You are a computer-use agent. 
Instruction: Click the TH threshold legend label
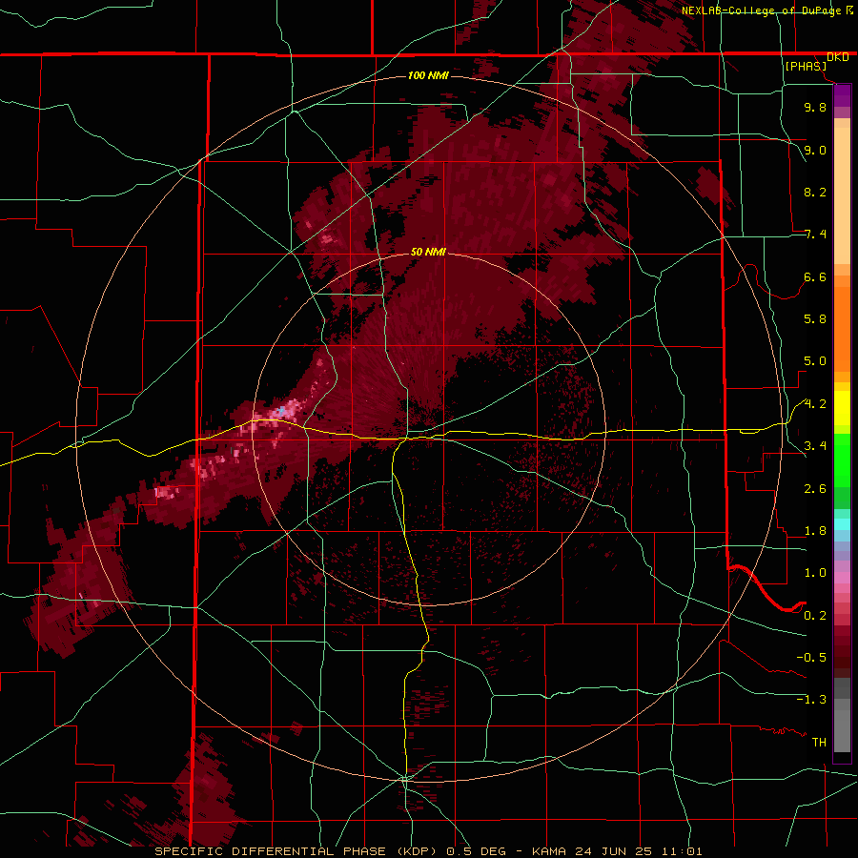tap(819, 743)
